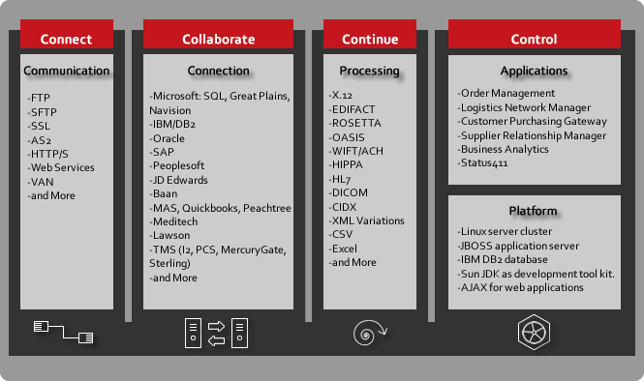The width and height of the screenshot is (644, 381).
Task: Click the Order Management entry
Action: pos(506,93)
